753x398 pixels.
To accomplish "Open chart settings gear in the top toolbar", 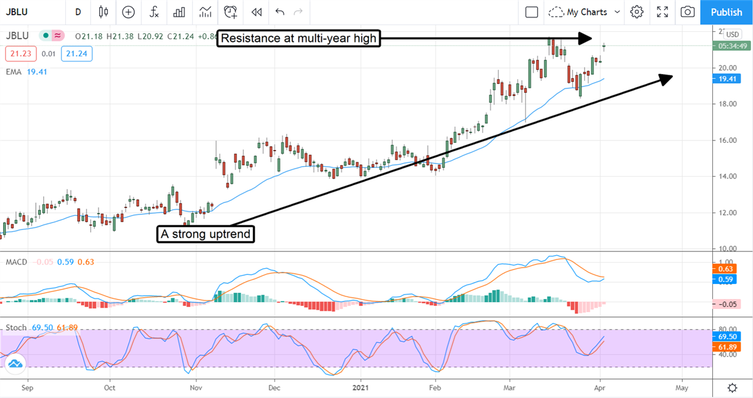I will pyautogui.click(x=637, y=12).
